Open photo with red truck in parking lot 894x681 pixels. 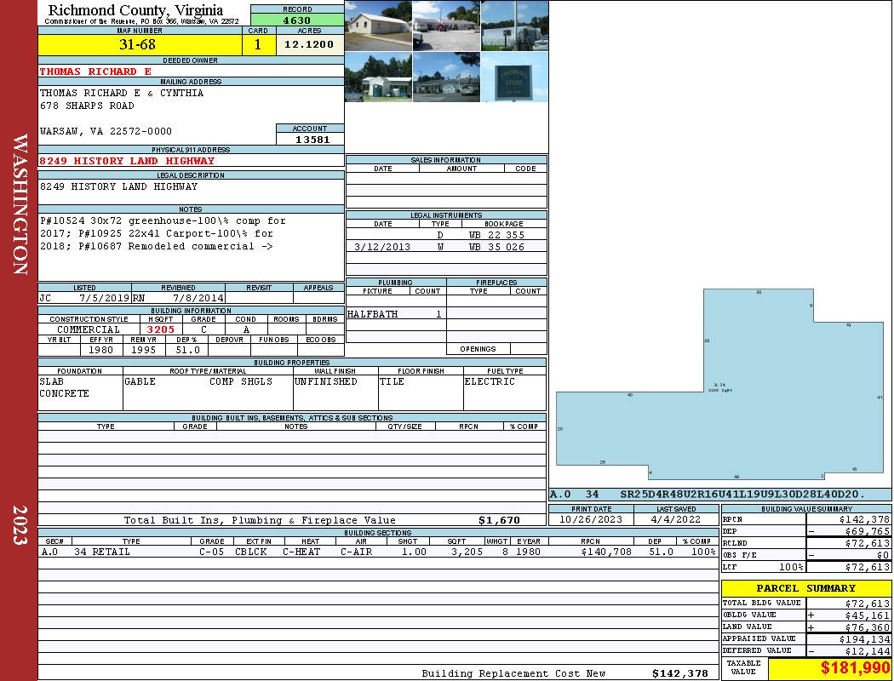[x=446, y=26]
